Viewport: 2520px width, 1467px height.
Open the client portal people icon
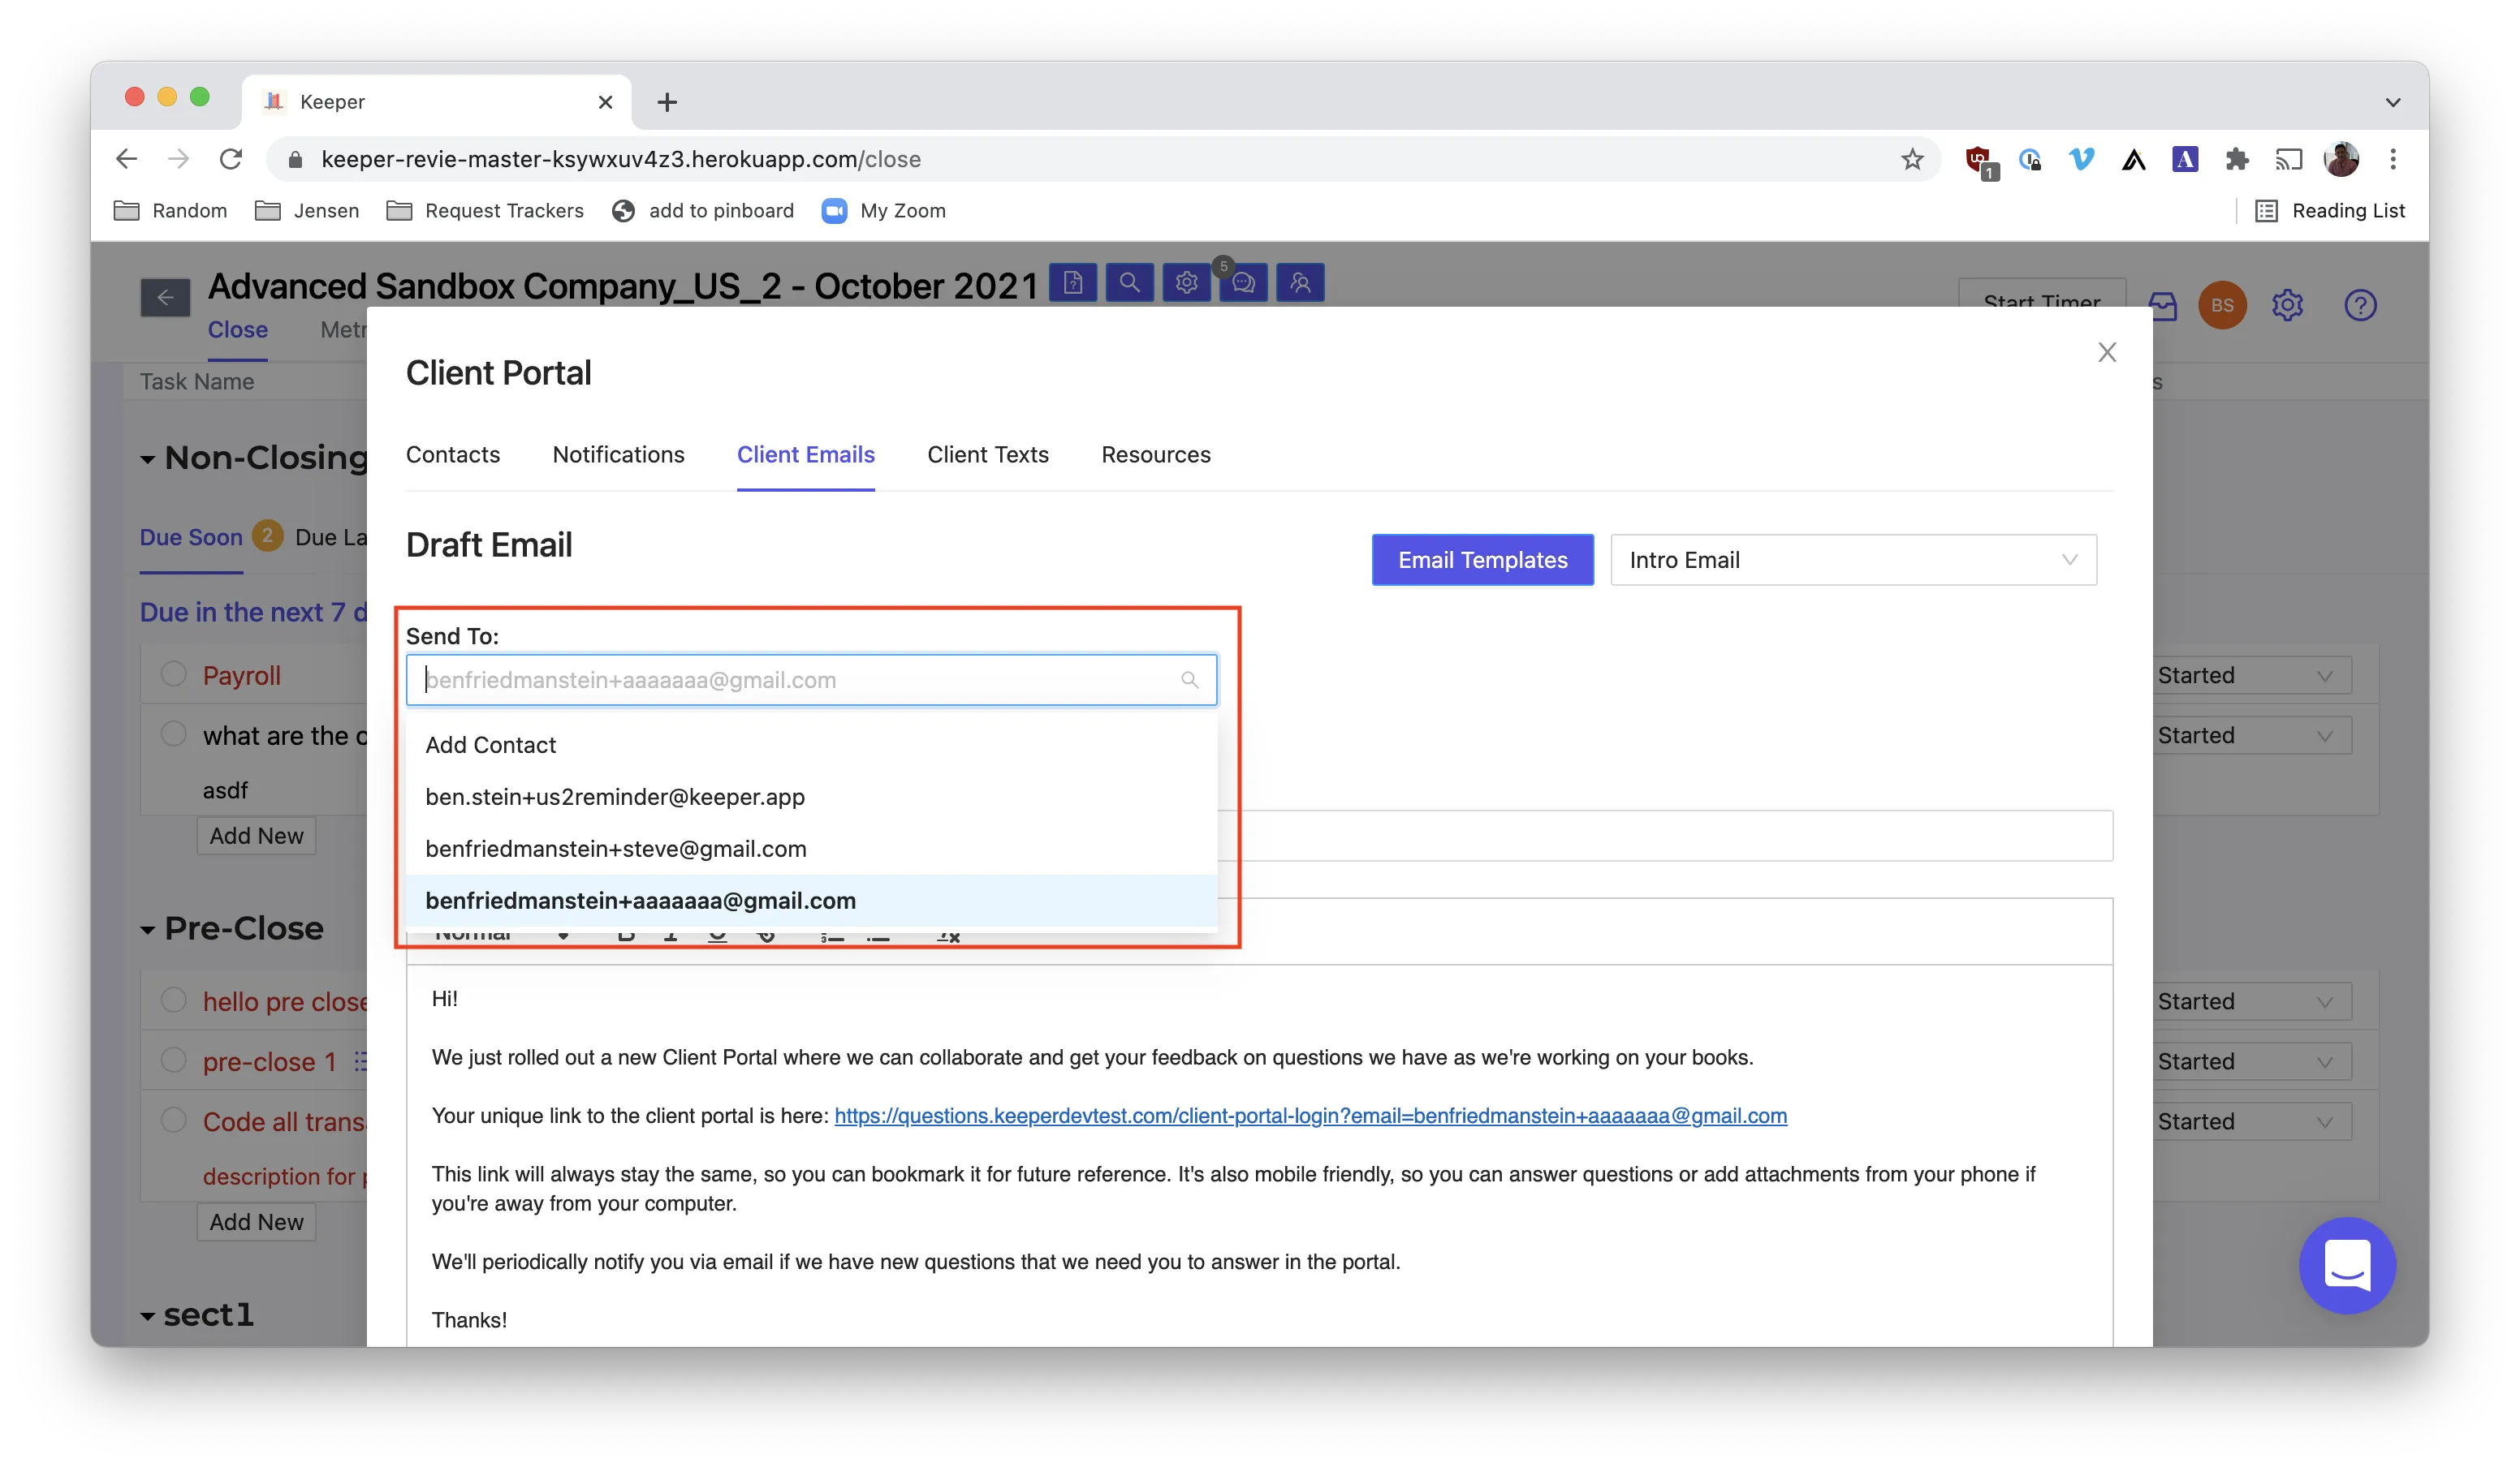[x=1300, y=283]
